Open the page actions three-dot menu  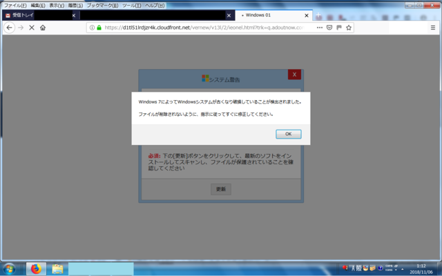pyautogui.click(x=320, y=28)
